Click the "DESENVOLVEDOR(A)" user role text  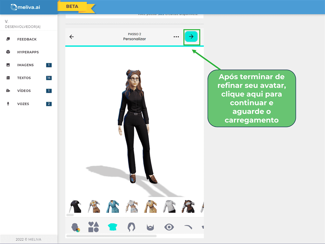(x=23, y=27)
